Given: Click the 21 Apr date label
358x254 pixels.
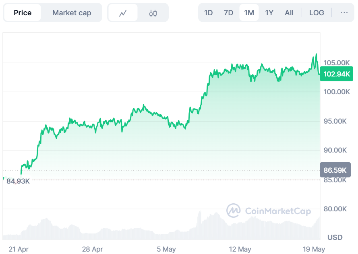Looking at the screenshot, I should tap(19, 249).
